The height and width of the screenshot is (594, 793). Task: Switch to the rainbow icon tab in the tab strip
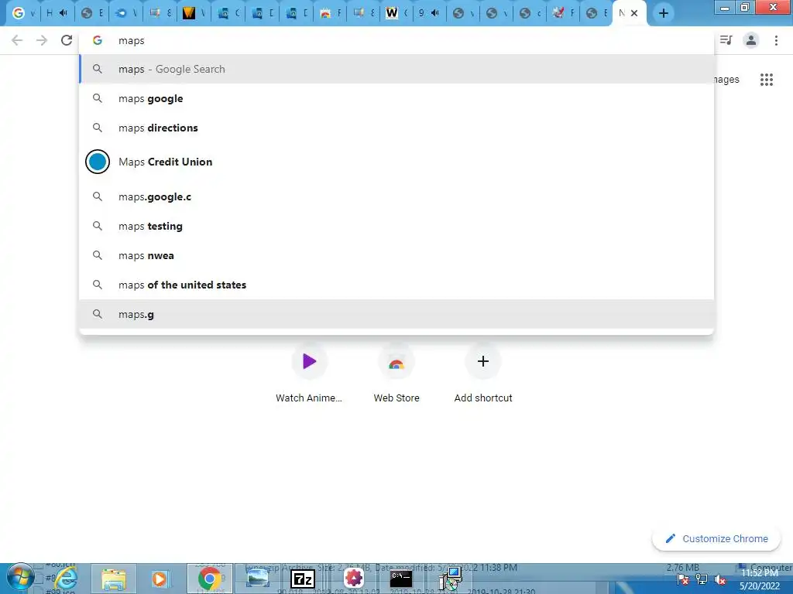(328, 13)
